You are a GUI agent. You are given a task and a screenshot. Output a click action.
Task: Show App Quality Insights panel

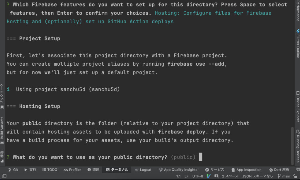(x=178, y=169)
